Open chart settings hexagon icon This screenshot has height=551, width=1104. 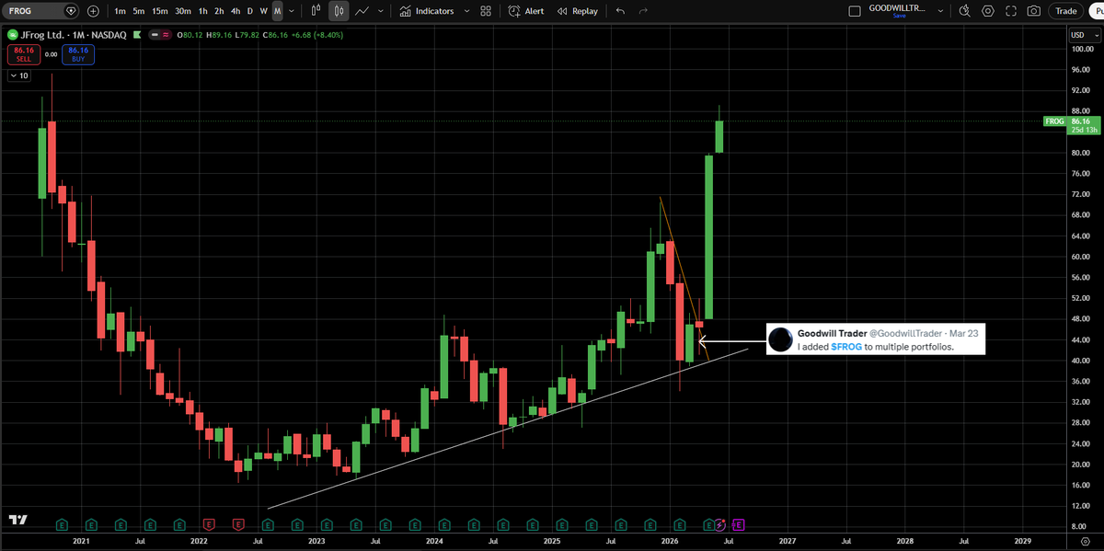(988, 11)
